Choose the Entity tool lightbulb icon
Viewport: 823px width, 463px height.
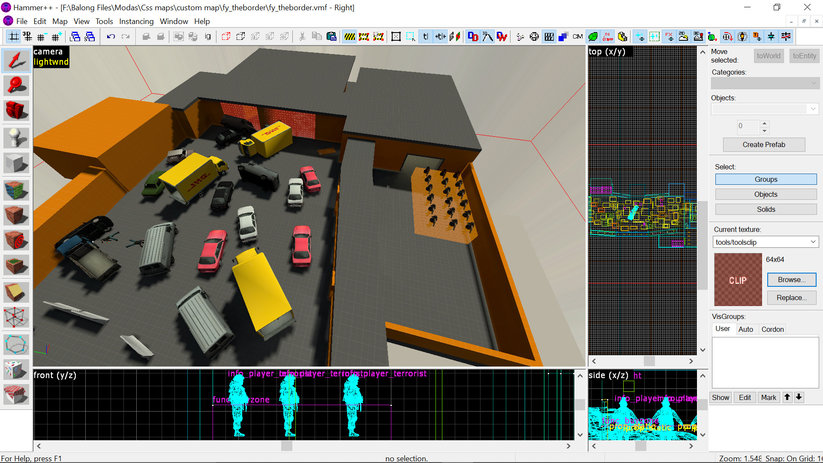coord(16,138)
